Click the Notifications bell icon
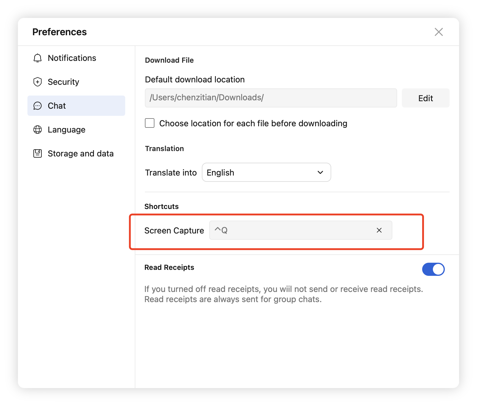This screenshot has height=406, width=477. pyautogui.click(x=38, y=58)
